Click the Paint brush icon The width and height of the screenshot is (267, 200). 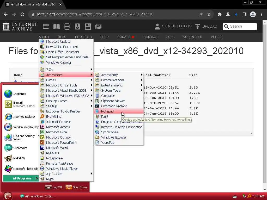(97, 116)
